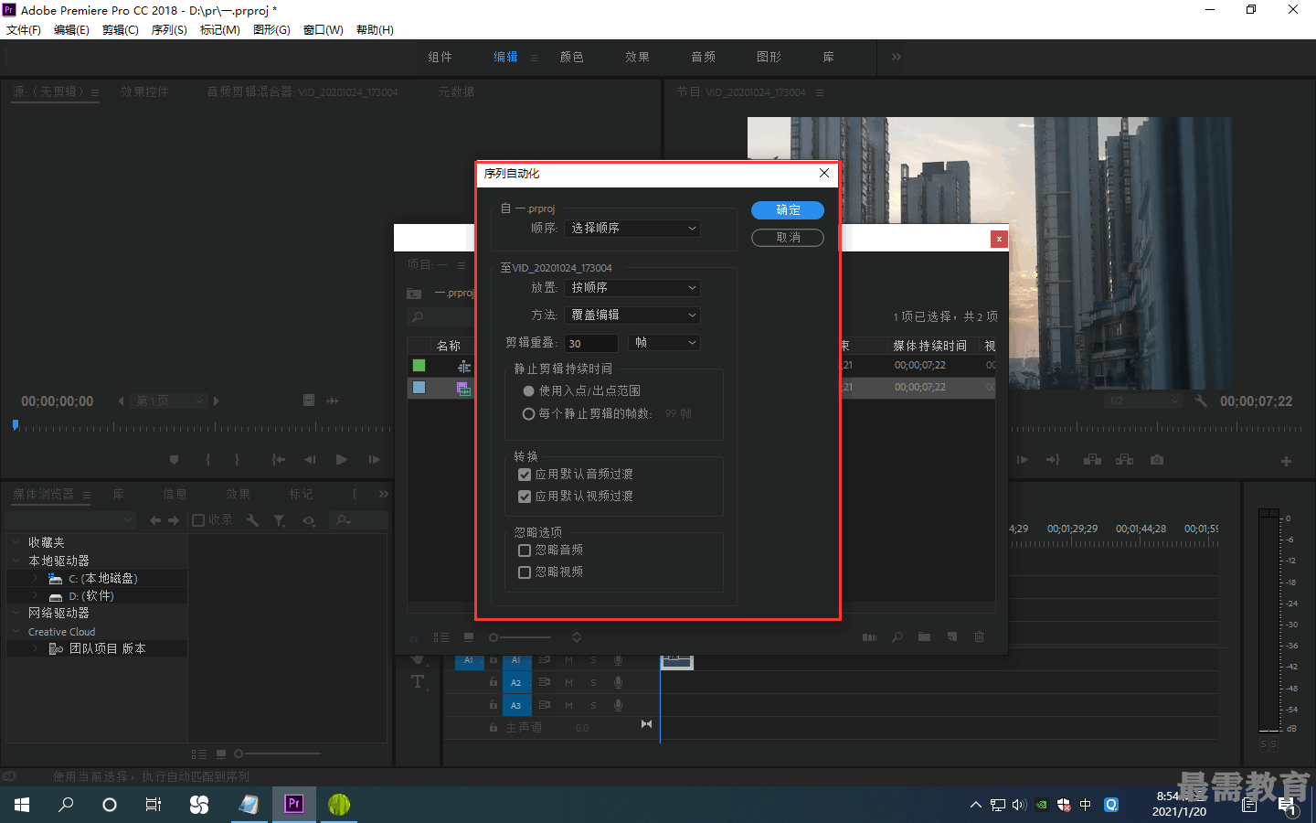The height and width of the screenshot is (823, 1316).
Task: Open Program monitor resolution dropdown 1/2
Action: pyautogui.click(x=1144, y=401)
